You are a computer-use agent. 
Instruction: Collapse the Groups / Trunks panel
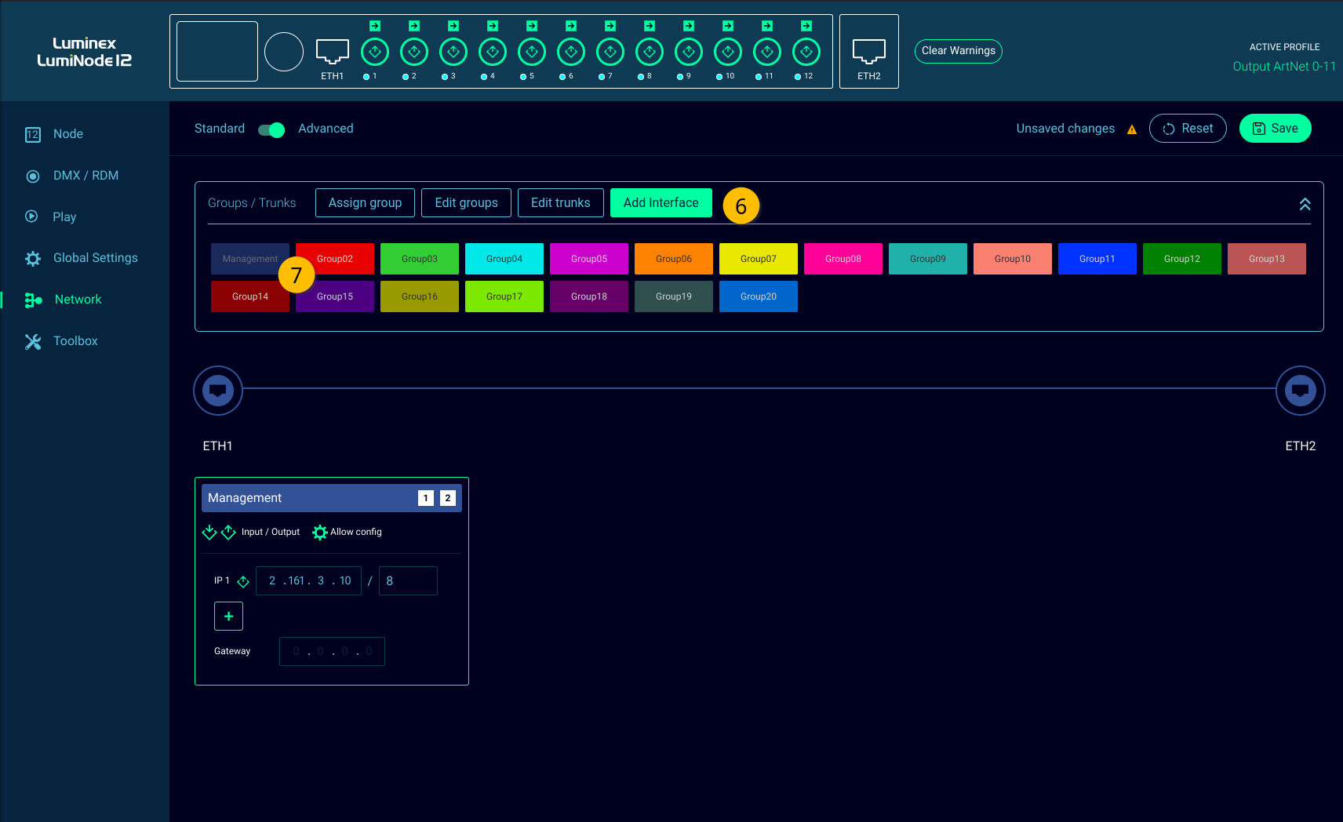(1305, 204)
